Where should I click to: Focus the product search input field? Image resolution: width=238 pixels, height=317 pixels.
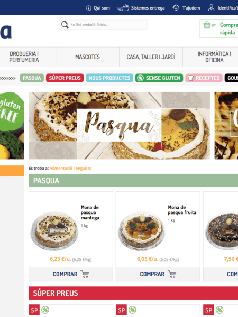pos(103,25)
